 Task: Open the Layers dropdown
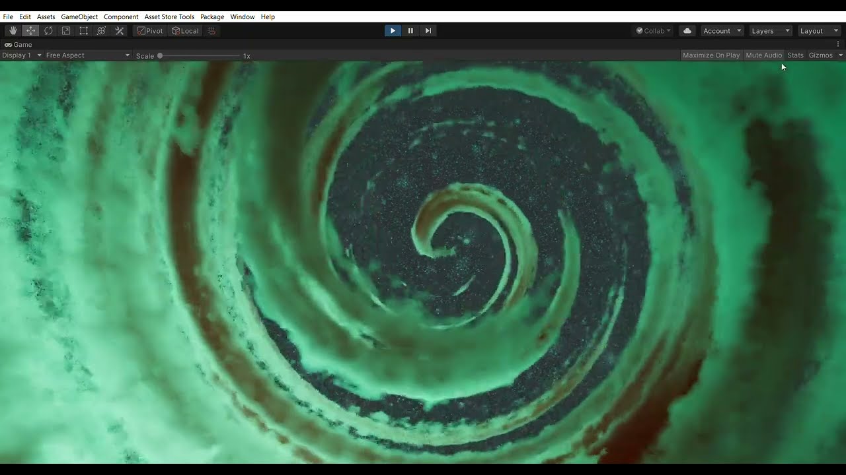(770, 31)
